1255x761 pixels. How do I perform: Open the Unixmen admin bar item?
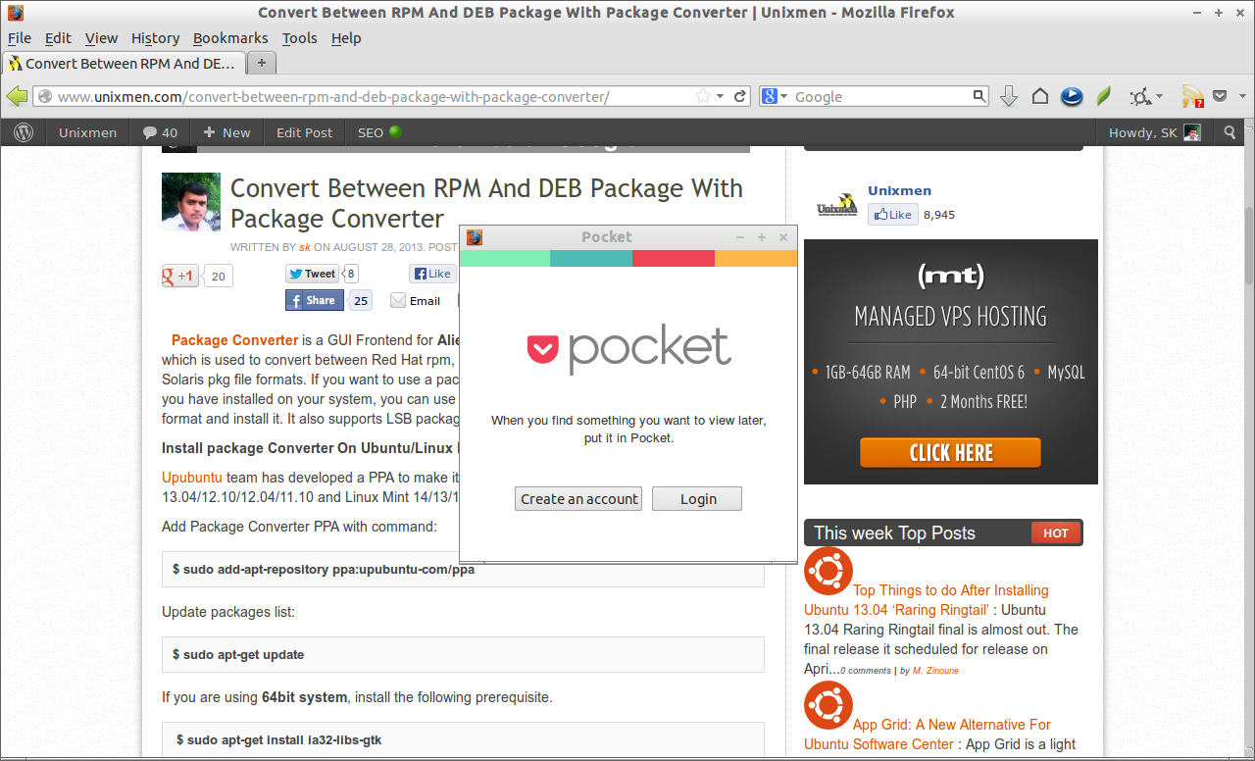(87, 132)
